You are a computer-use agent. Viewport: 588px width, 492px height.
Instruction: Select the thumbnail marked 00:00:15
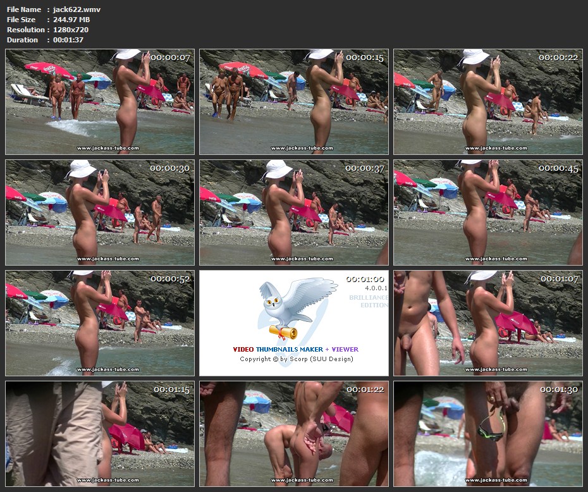pos(294,102)
